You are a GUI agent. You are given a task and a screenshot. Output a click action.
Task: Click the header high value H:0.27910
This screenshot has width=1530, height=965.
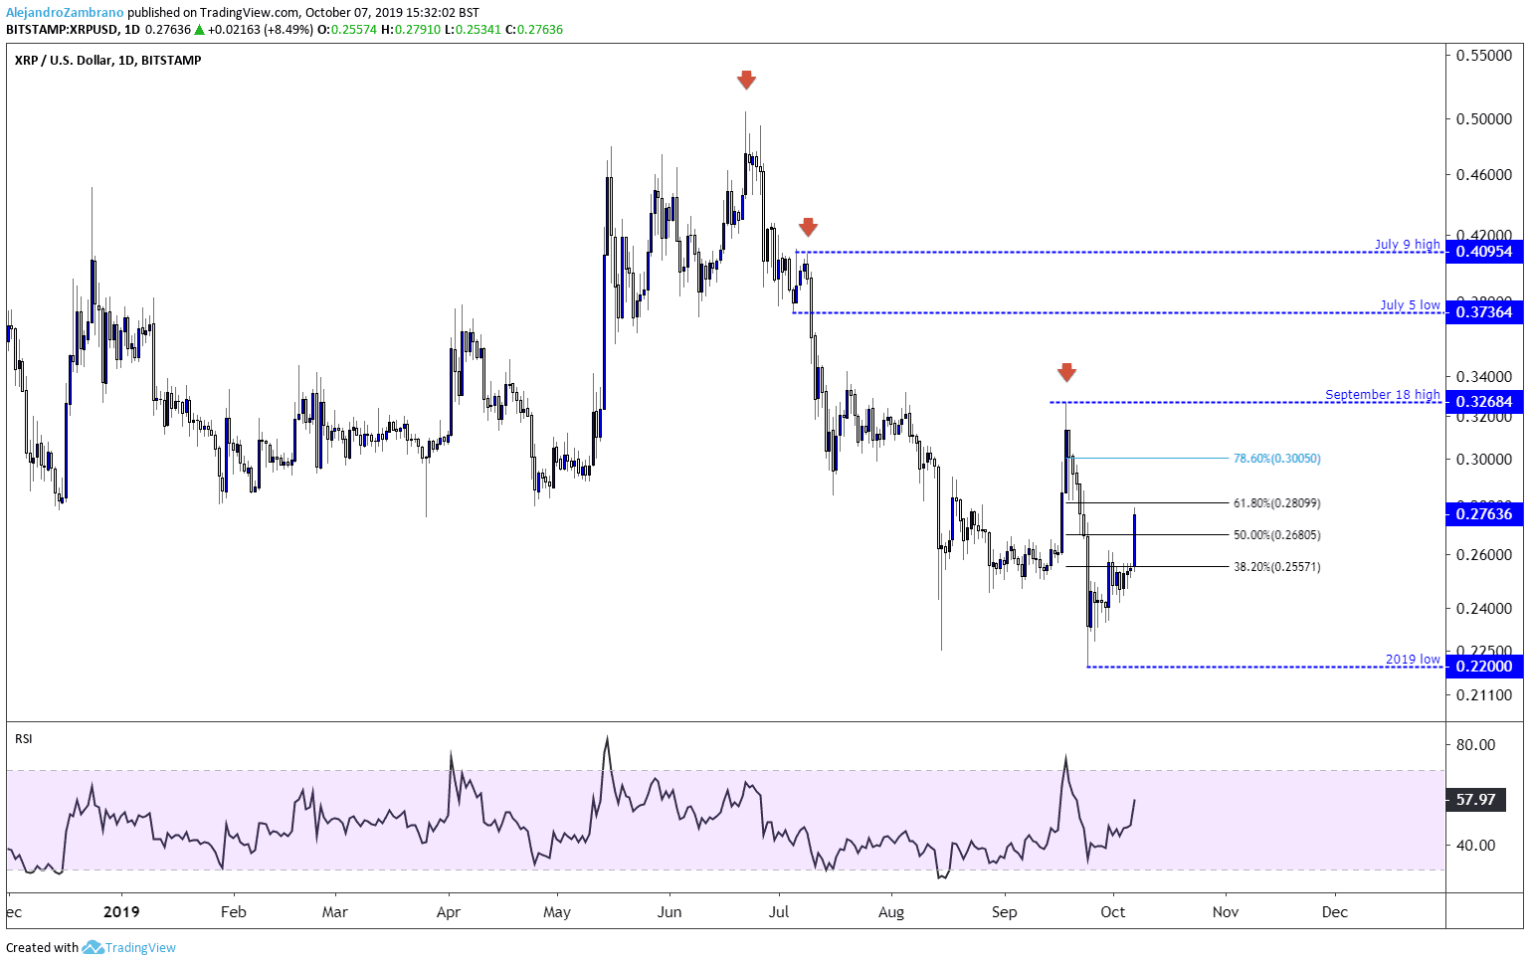(x=410, y=30)
